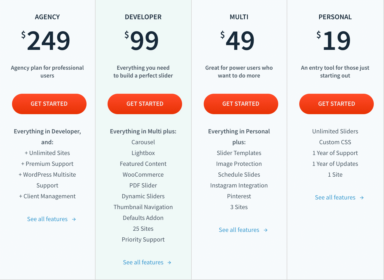The image size is (384, 280).
Task: View "See all features" in Developer column
Action: pos(143,263)
